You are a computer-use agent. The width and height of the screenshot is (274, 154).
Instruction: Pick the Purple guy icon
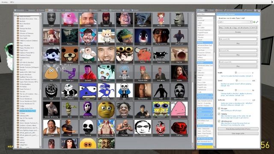coord(69,73)
